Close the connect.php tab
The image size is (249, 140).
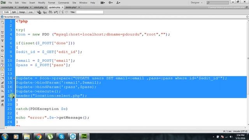16,7
